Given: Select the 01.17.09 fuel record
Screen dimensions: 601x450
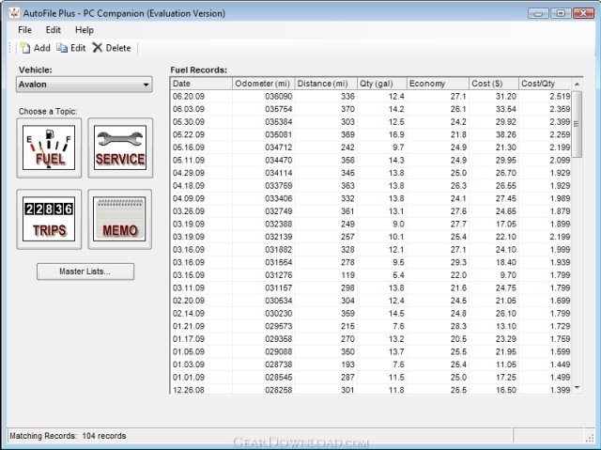Looking at the screenshot, I should [371, 339].
